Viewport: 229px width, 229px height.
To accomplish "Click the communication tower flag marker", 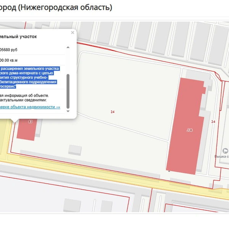I will click(225, 151).
